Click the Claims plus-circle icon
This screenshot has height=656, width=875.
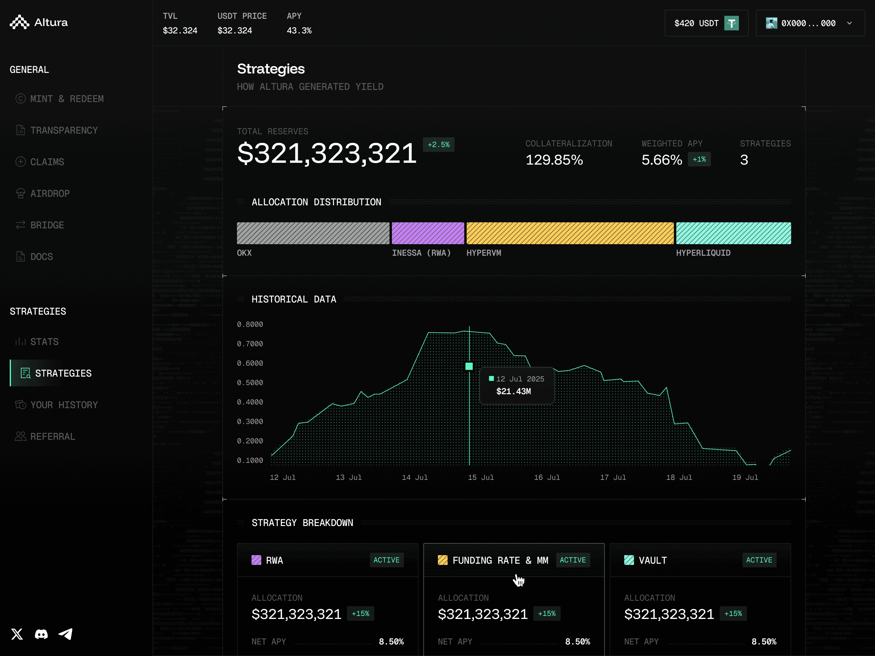[x=21, y=162]
